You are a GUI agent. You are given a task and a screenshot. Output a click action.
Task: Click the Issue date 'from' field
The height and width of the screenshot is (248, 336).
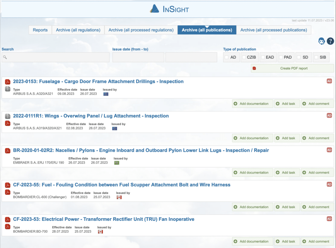[138, 57]
